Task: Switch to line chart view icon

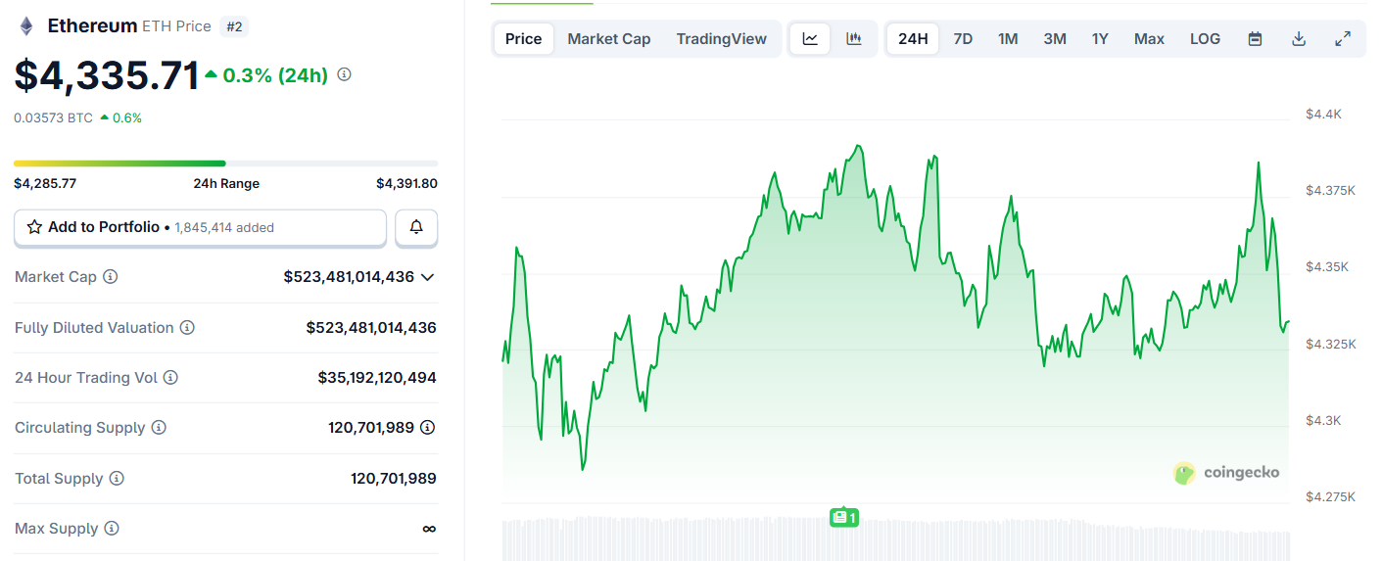Action: point(810,39)
